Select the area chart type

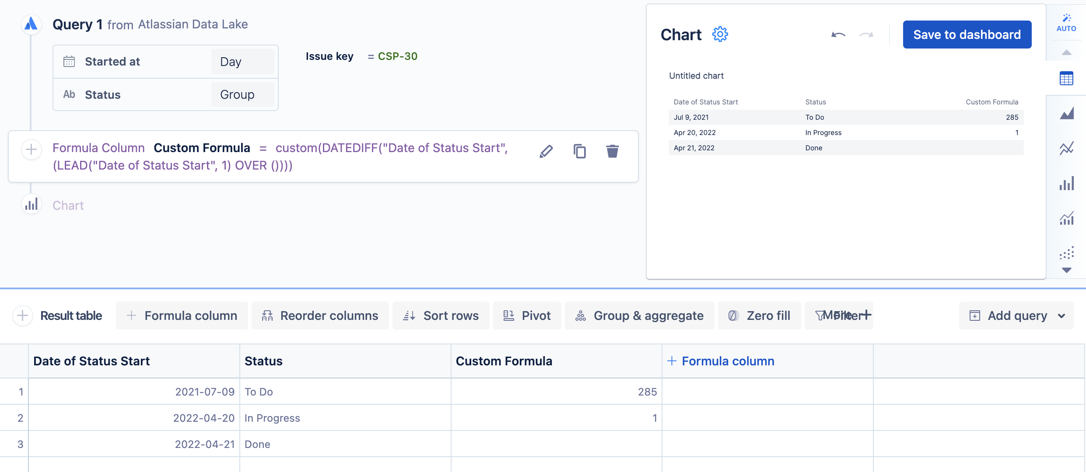click(x=1066, y=113)
